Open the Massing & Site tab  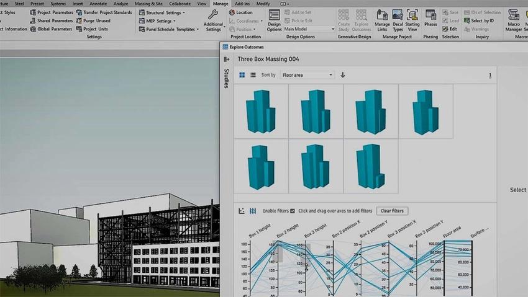[x=148, y=4]
